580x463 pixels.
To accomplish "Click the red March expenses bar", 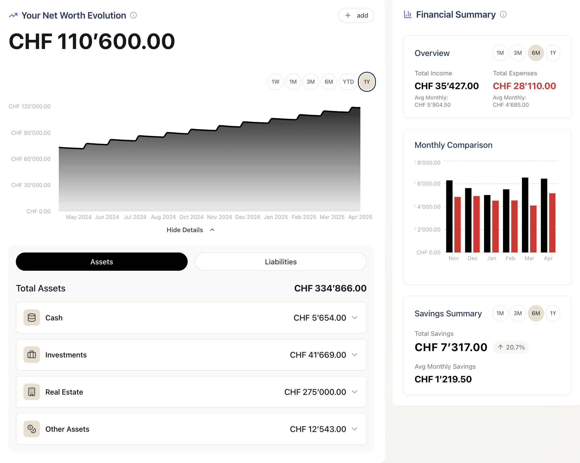I will click(x=533, y=229).
